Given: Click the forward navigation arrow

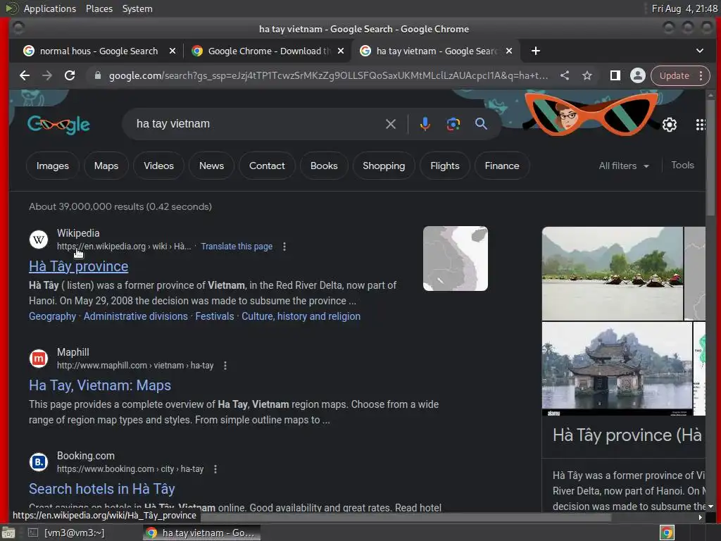Looking at the screenshot, I should (x=47, y=75).
